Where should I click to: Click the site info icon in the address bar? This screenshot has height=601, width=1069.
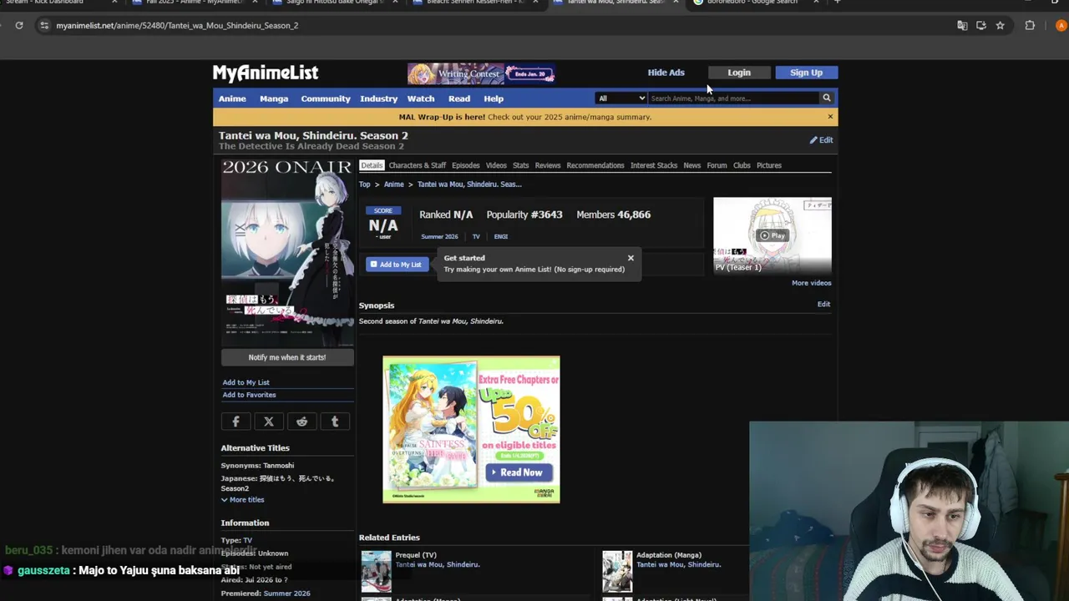43,25
